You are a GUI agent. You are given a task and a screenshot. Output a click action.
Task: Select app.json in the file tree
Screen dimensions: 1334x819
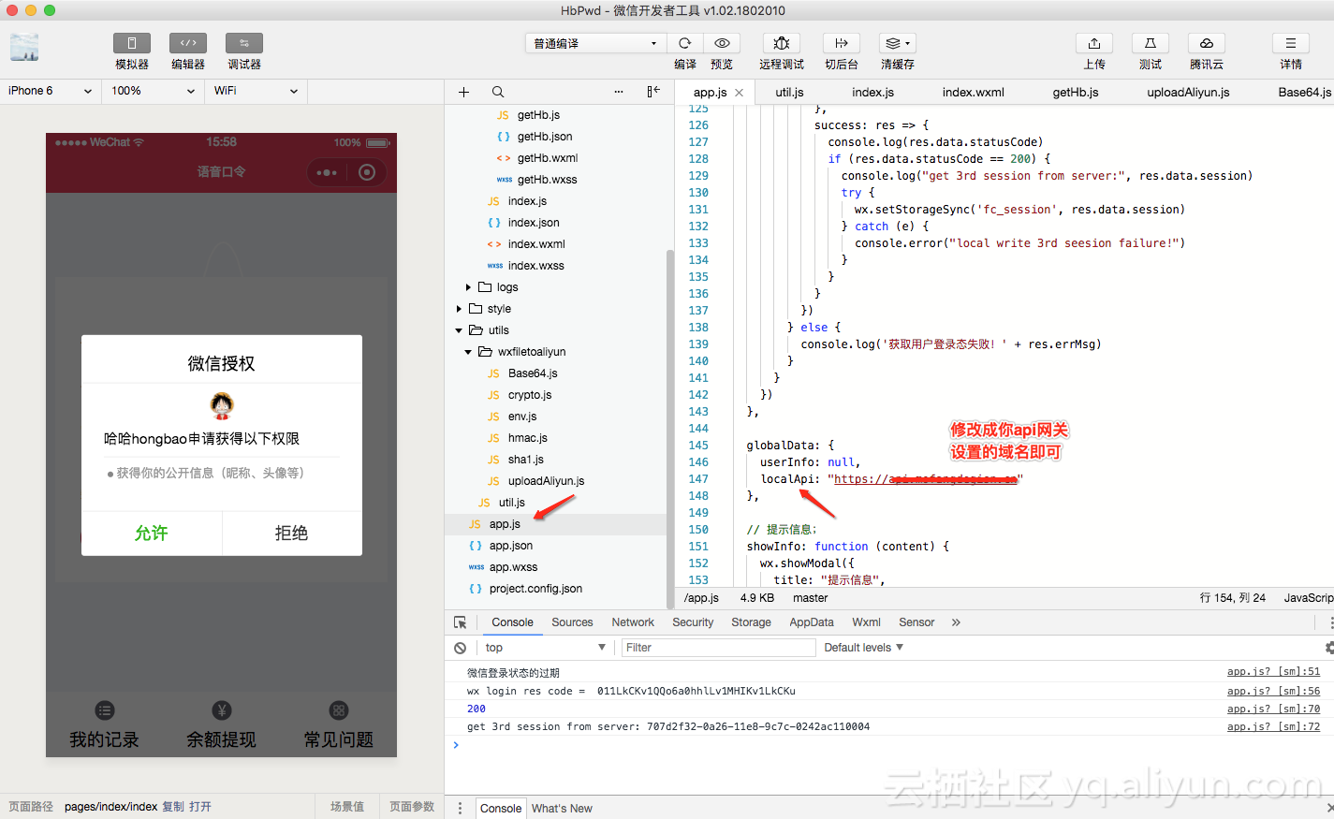coord(510,546)
